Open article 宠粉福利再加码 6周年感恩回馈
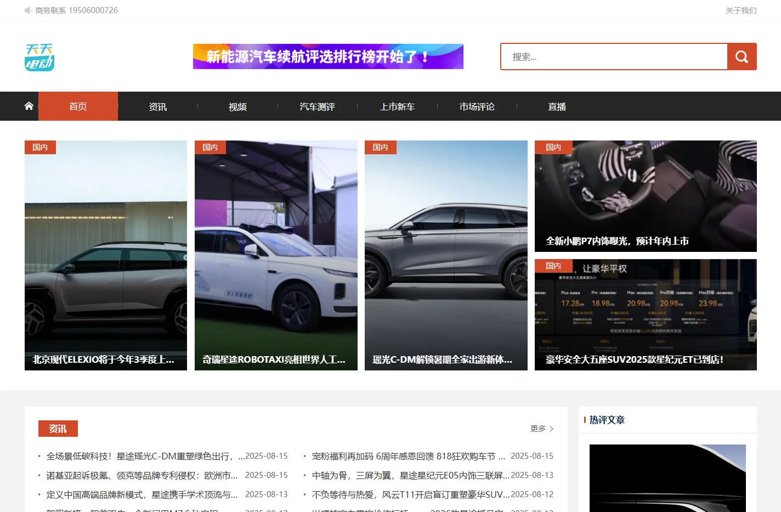 click(409, 456)
